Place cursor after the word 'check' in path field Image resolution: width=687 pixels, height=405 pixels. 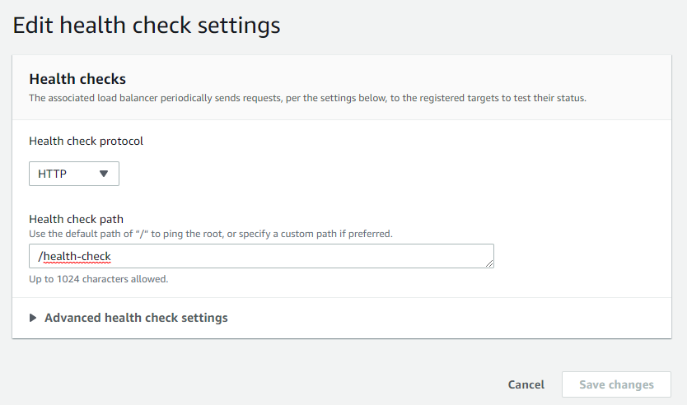(112, 256)
